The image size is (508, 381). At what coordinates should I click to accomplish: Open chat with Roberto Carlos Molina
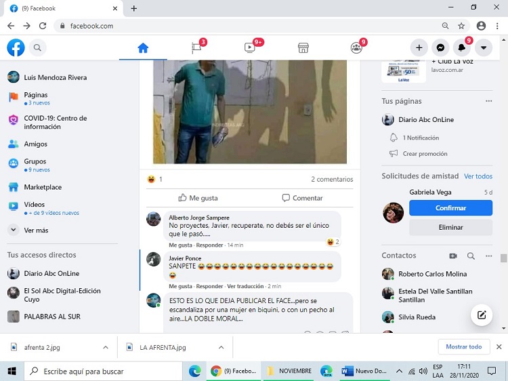pos(432,274)
